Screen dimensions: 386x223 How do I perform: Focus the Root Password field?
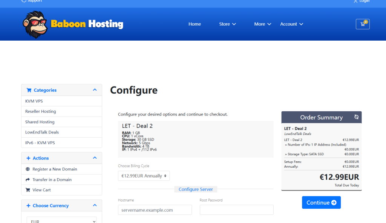click(236, 210)
